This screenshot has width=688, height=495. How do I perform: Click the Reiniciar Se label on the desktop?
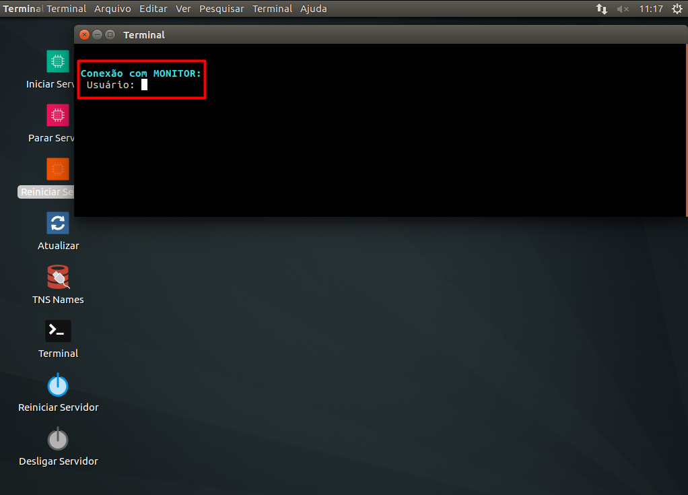pyautogui.click(x=46, y=192)
